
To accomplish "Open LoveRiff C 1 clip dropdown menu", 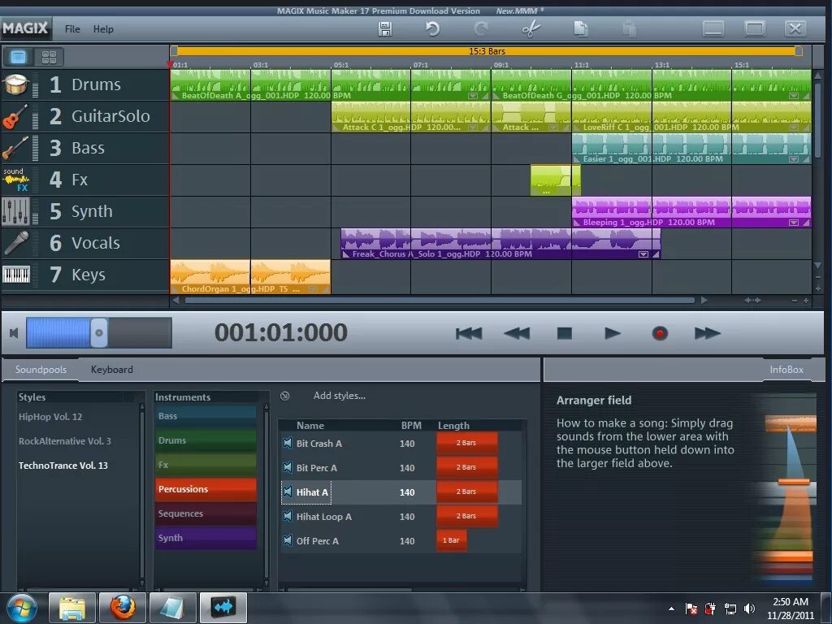I will (x=794, y=128).
